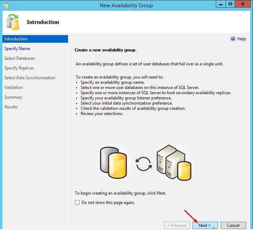Jump to the Validation step
The image size is (253, 230).
pyautogui.click(x=14, y=88)
